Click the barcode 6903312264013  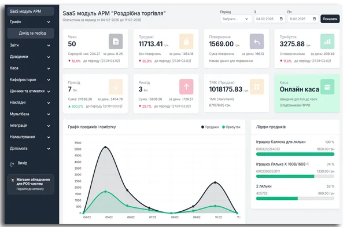(268, 149)
